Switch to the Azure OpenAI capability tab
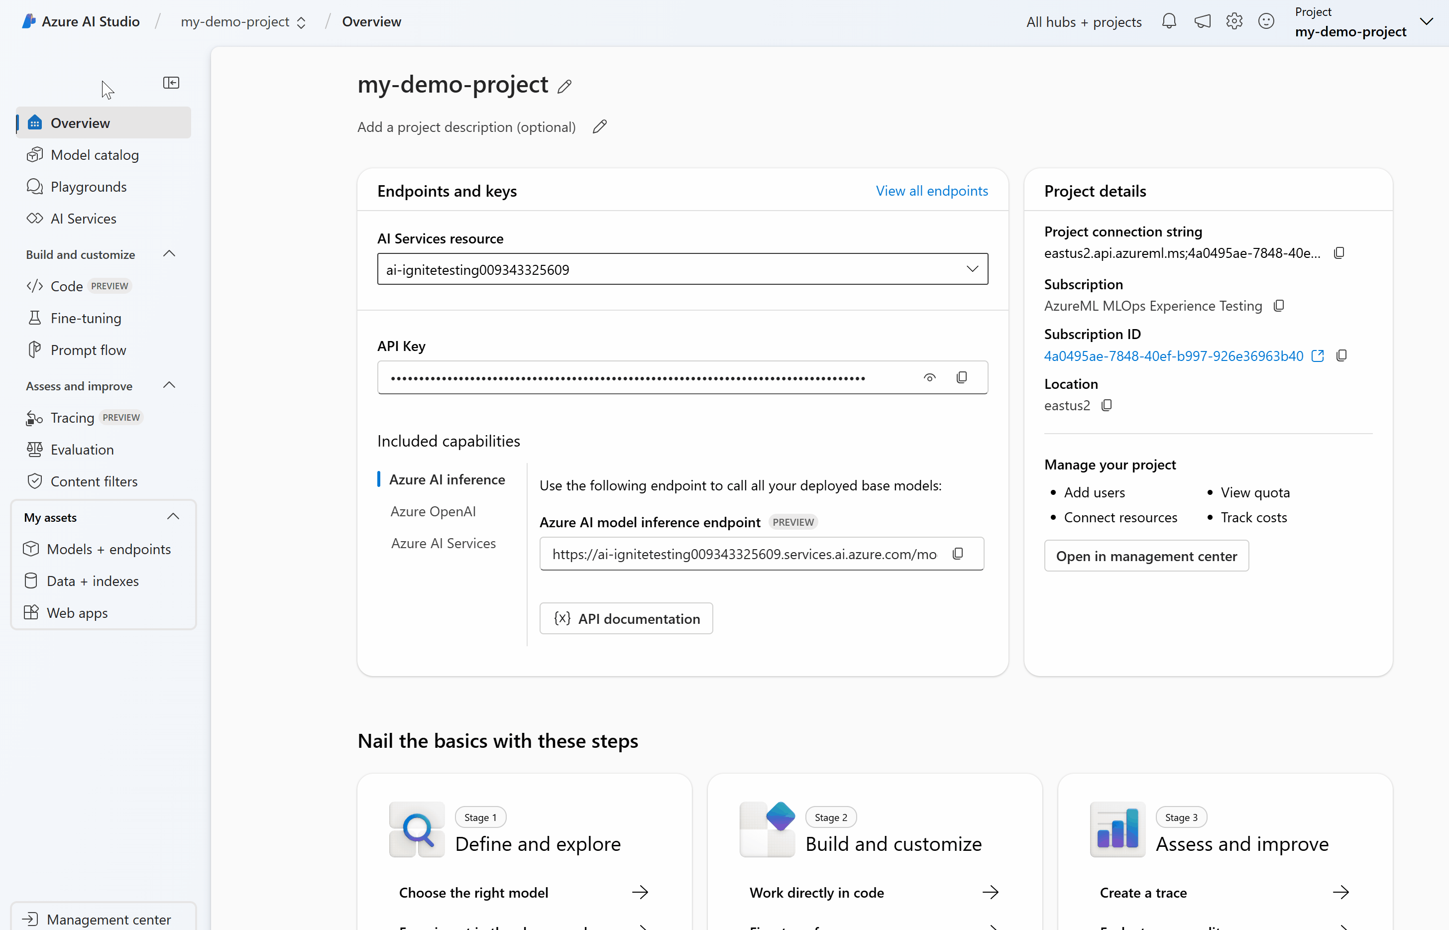Screen dimensions: 1449x930 click(x=433, y=511)
